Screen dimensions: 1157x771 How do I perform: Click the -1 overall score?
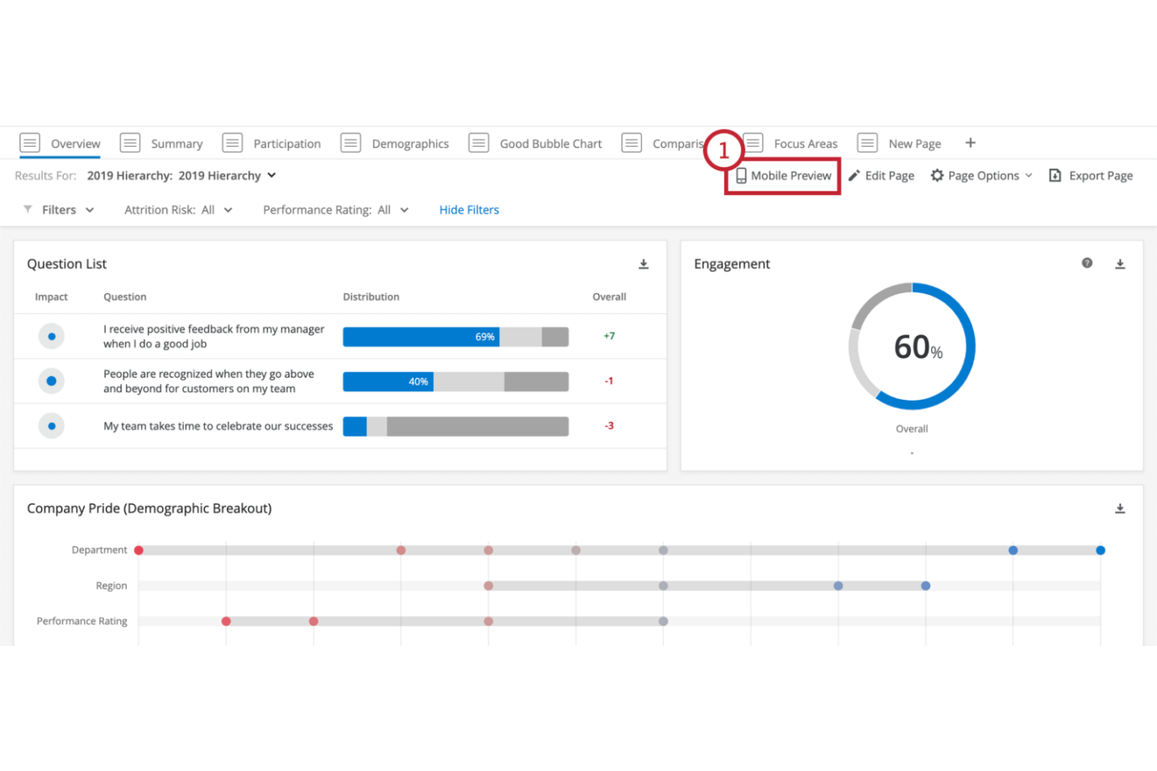(609, 381)
